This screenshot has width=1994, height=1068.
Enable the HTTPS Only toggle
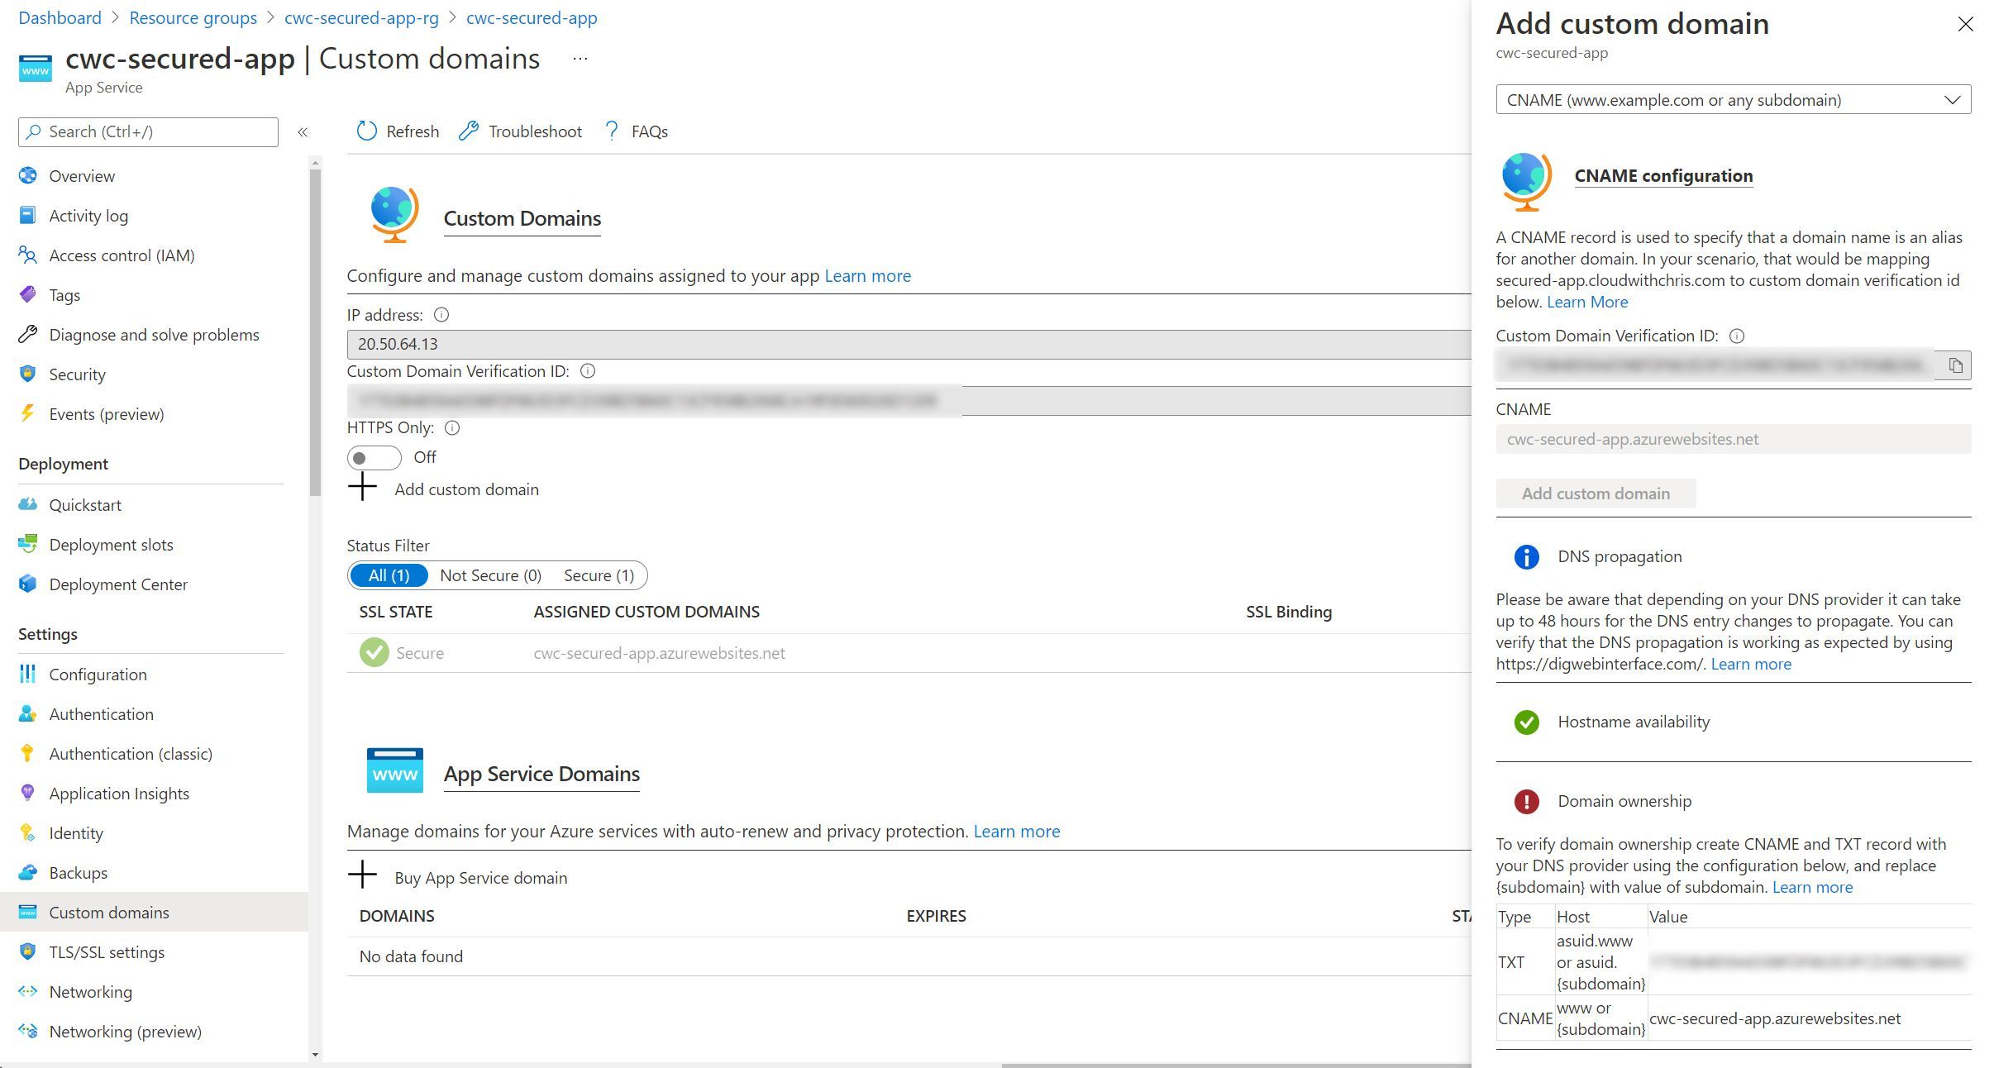pos(374,457)
